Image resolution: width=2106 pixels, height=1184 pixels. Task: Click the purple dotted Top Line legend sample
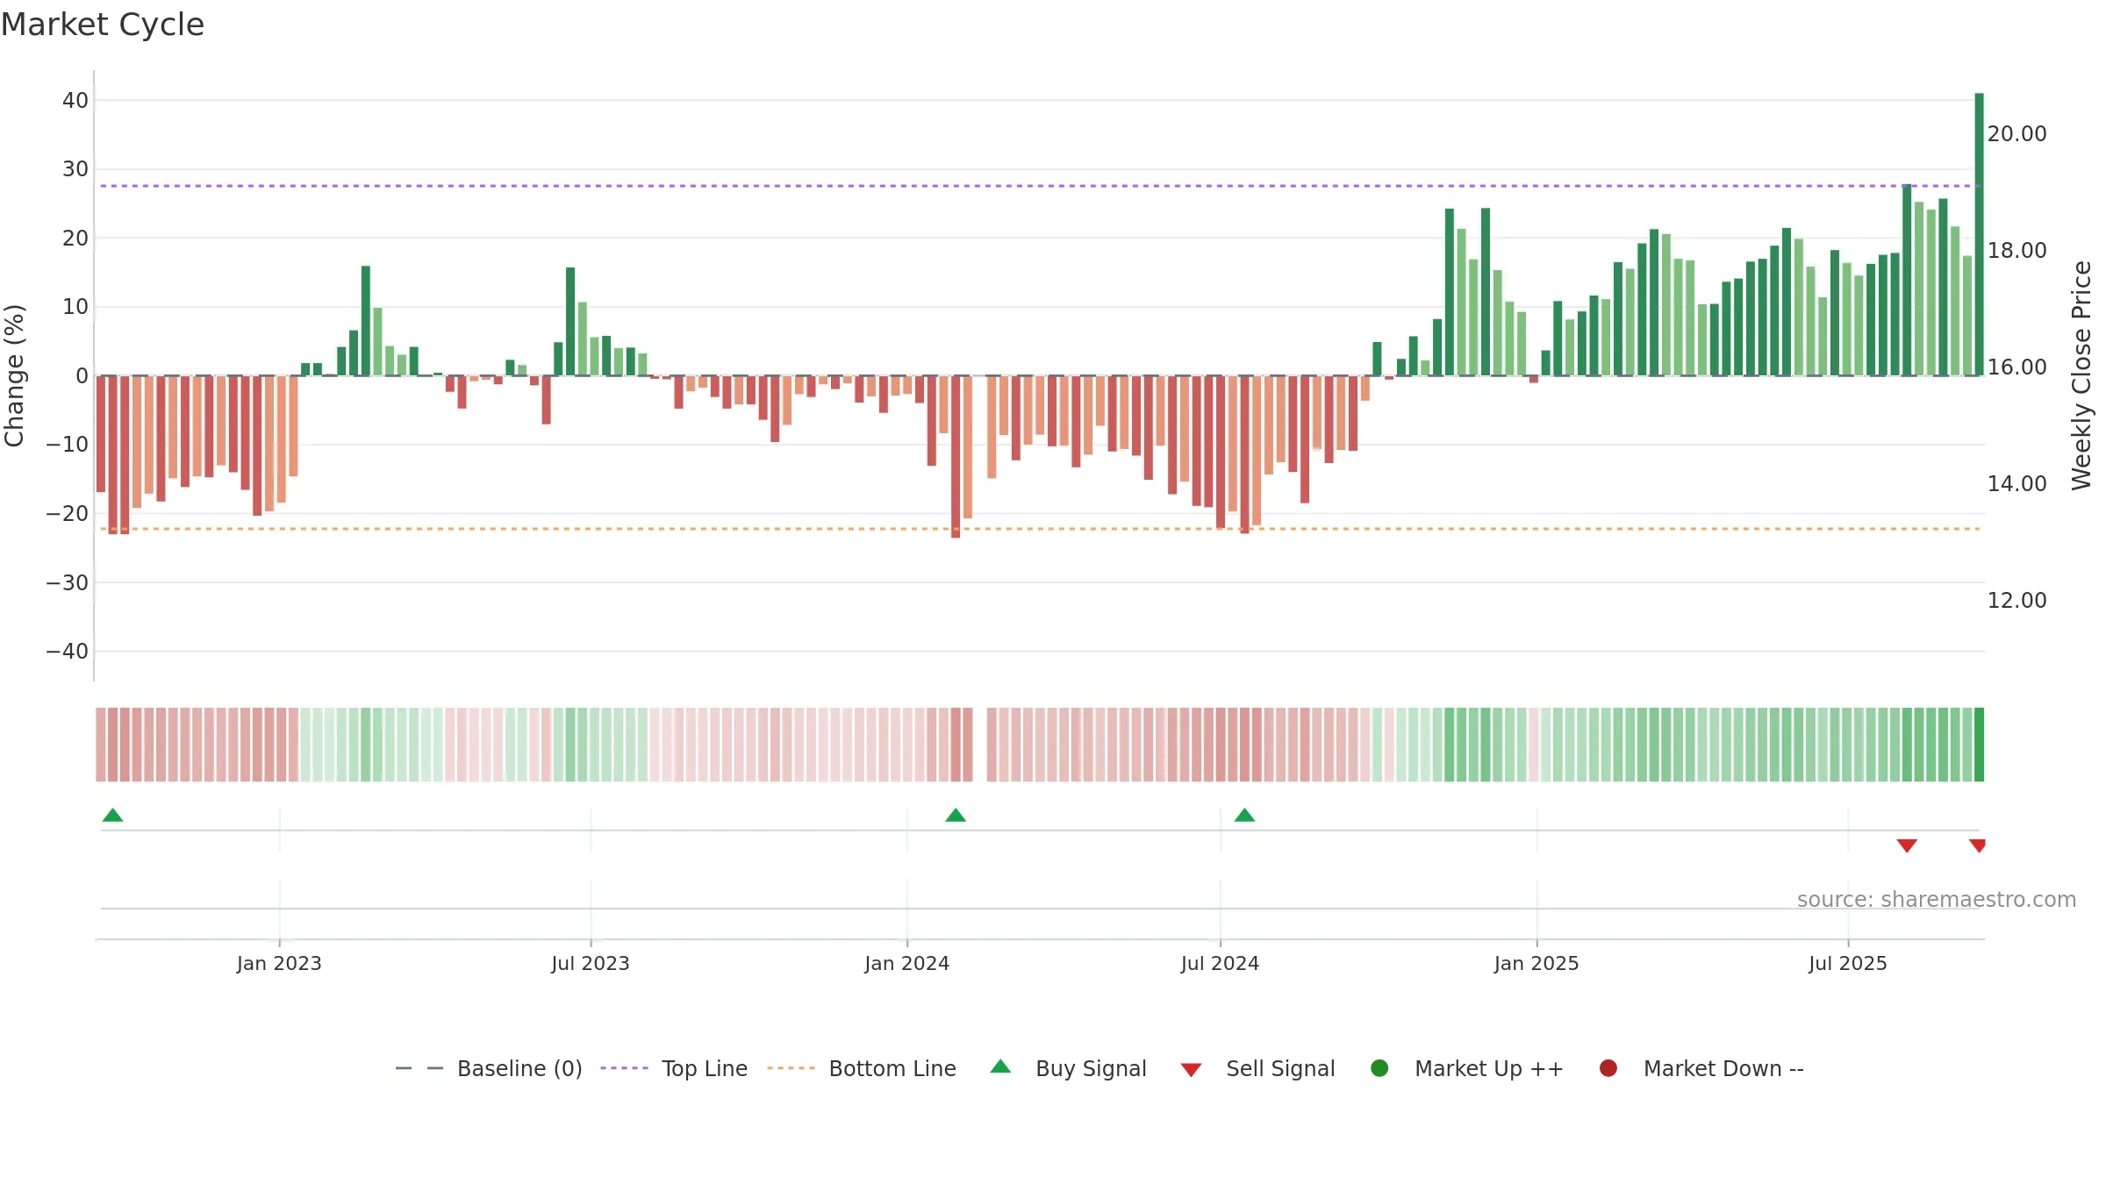624,1068
